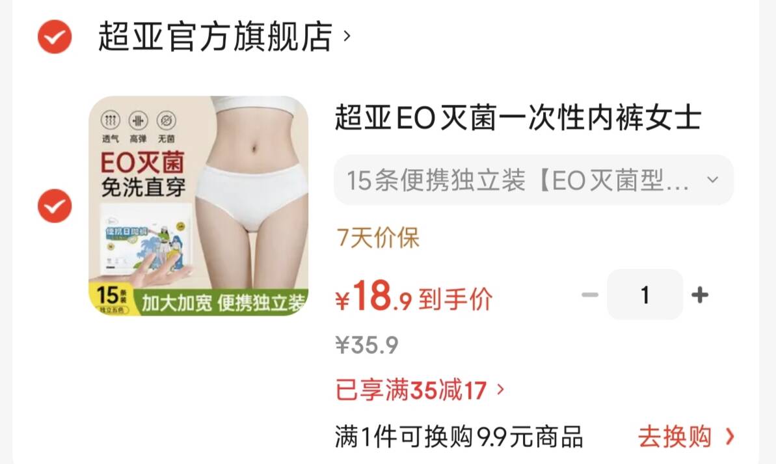The width and height of the screenshot is (776, 464).
Task: Open the 15条便携独立装 specification selector
Action: (x=533, y=180)
